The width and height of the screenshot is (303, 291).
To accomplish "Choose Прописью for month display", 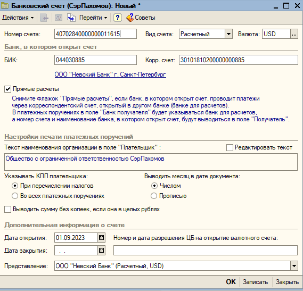I will tap(154, 196).
